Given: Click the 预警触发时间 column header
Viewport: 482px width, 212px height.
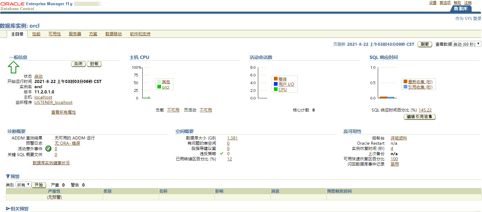Looking at the screenshot, I should click(404, 191).
